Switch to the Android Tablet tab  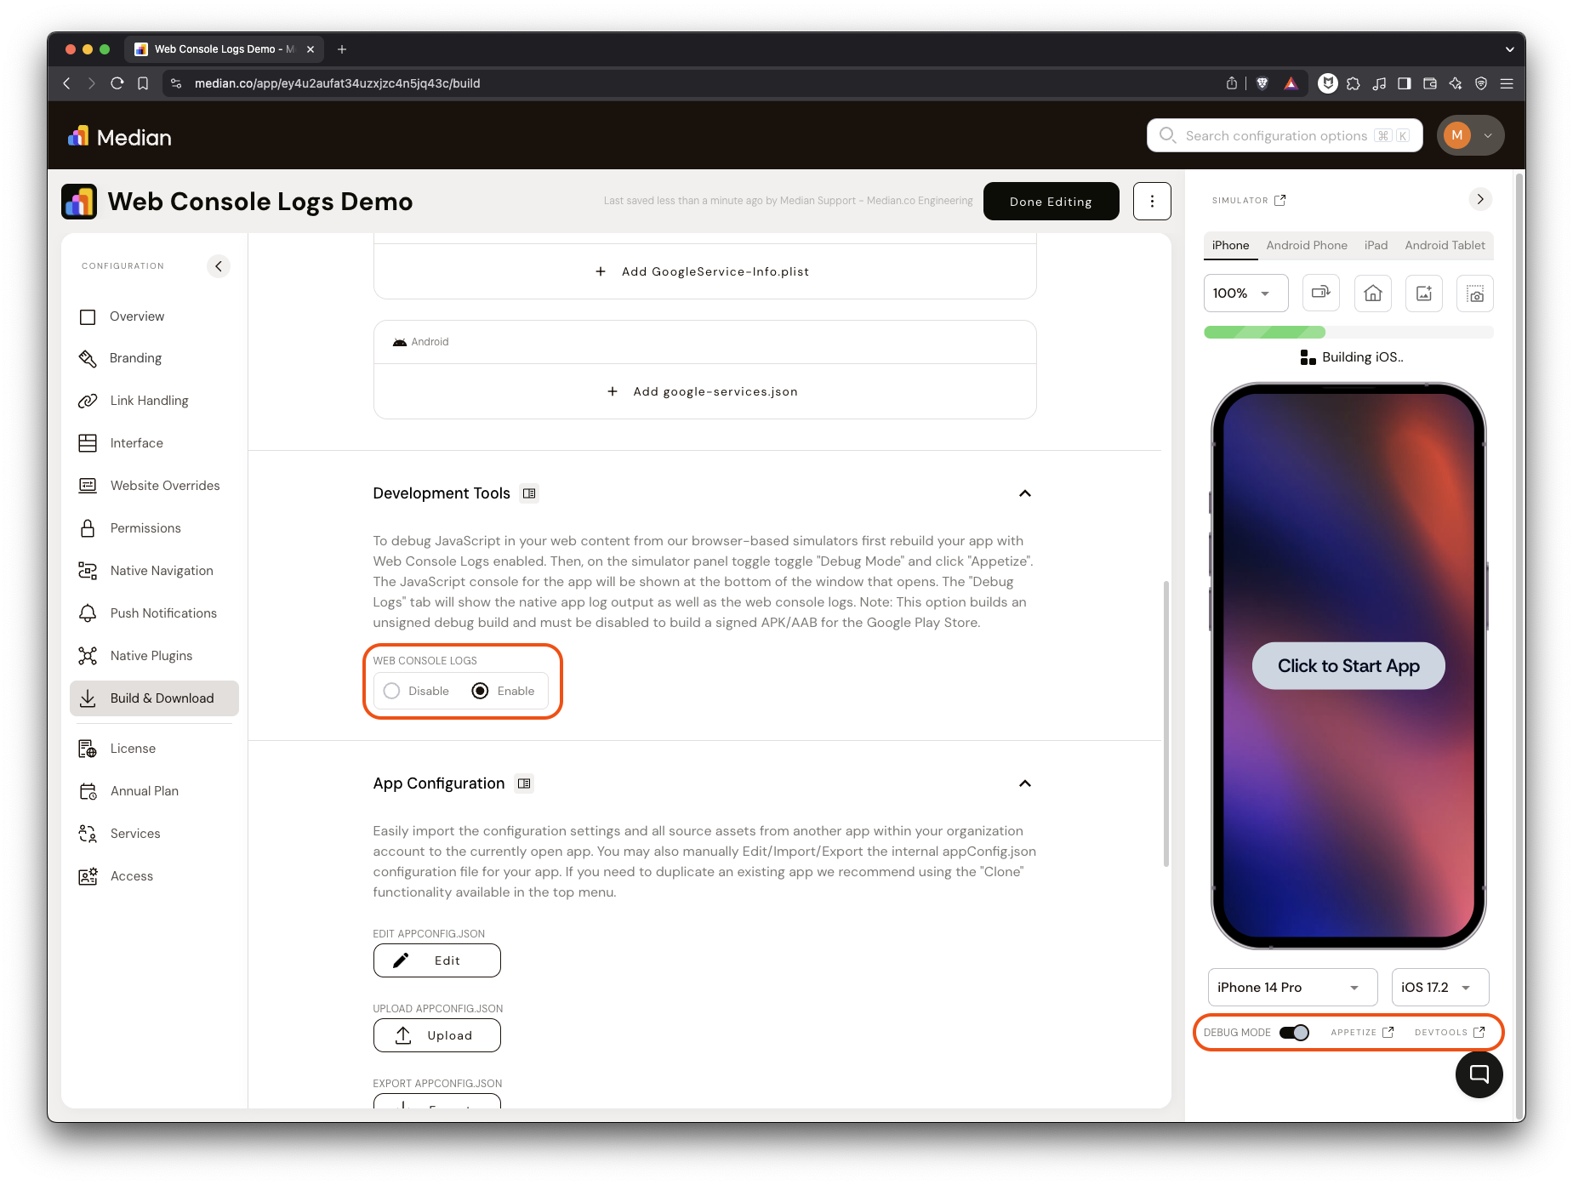click(x=1445, y=245)
